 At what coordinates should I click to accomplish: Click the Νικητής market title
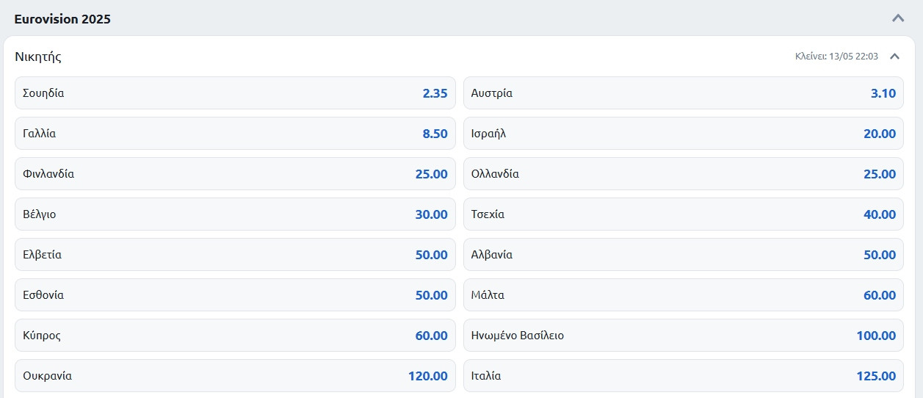click(x=38, y=57)
